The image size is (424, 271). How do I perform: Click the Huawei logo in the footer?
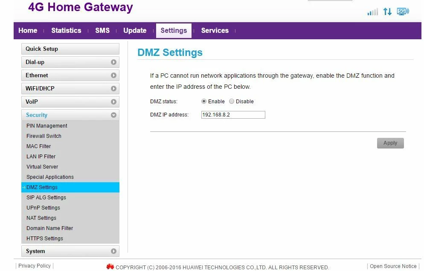[x=110, y=267]
